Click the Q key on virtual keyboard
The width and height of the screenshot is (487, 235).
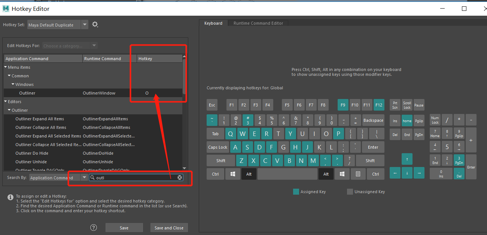(231, 134)
